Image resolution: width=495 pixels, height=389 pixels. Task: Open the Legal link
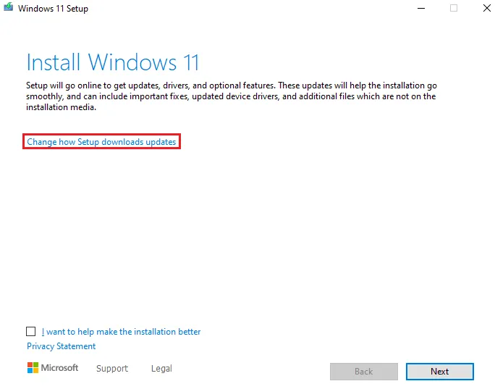tap(161, 369)
